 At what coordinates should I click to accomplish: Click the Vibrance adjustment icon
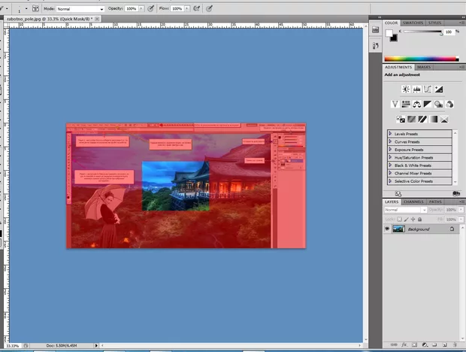pos(395,104)
